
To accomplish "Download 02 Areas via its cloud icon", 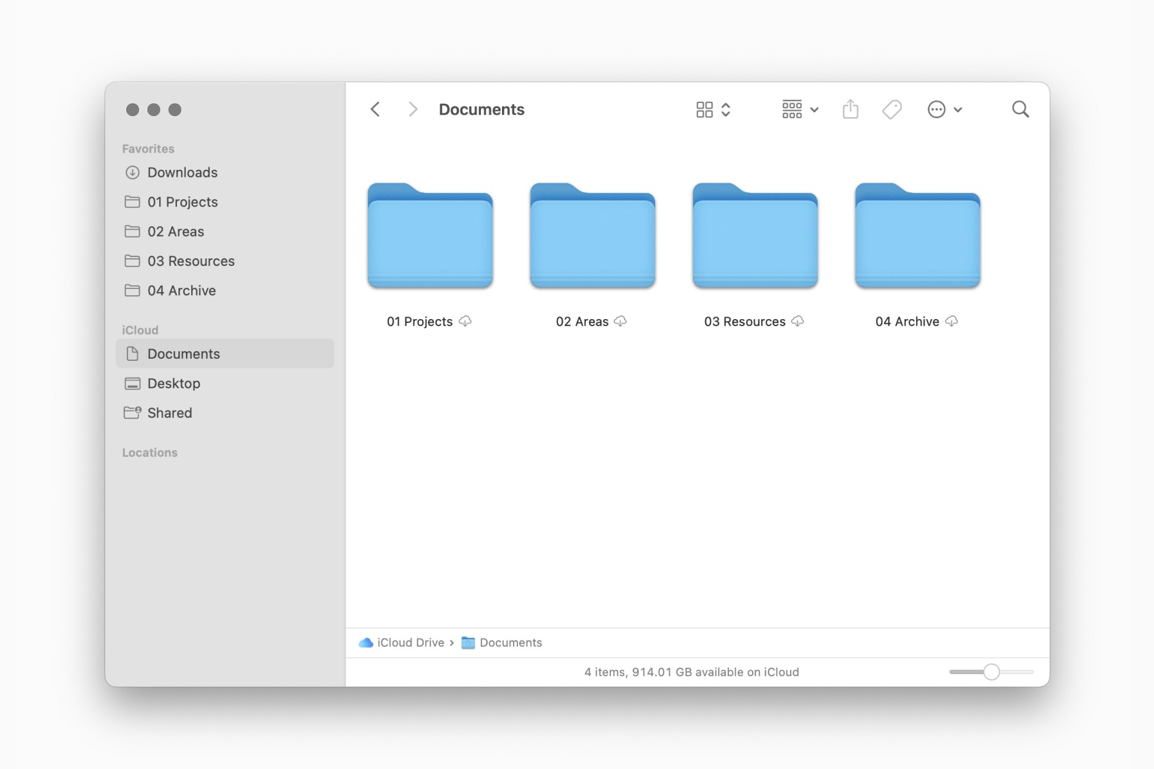I will [x=621, y=321].
